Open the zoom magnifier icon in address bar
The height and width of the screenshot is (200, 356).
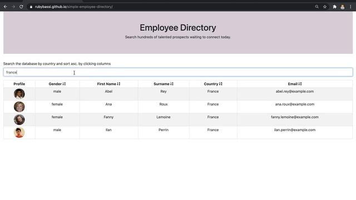317,7
